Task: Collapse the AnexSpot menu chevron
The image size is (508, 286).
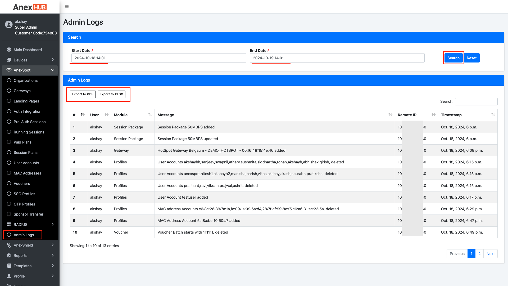Action: (53, 70)
